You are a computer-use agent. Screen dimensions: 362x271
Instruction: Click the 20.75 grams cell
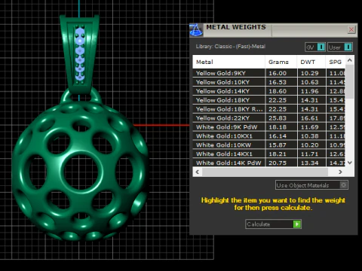[x=281, y=163]
